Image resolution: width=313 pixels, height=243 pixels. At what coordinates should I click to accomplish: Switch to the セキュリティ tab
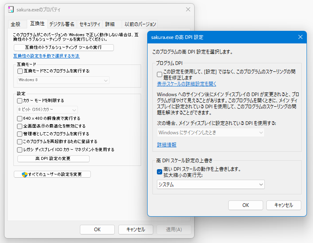tap(90, 24)
